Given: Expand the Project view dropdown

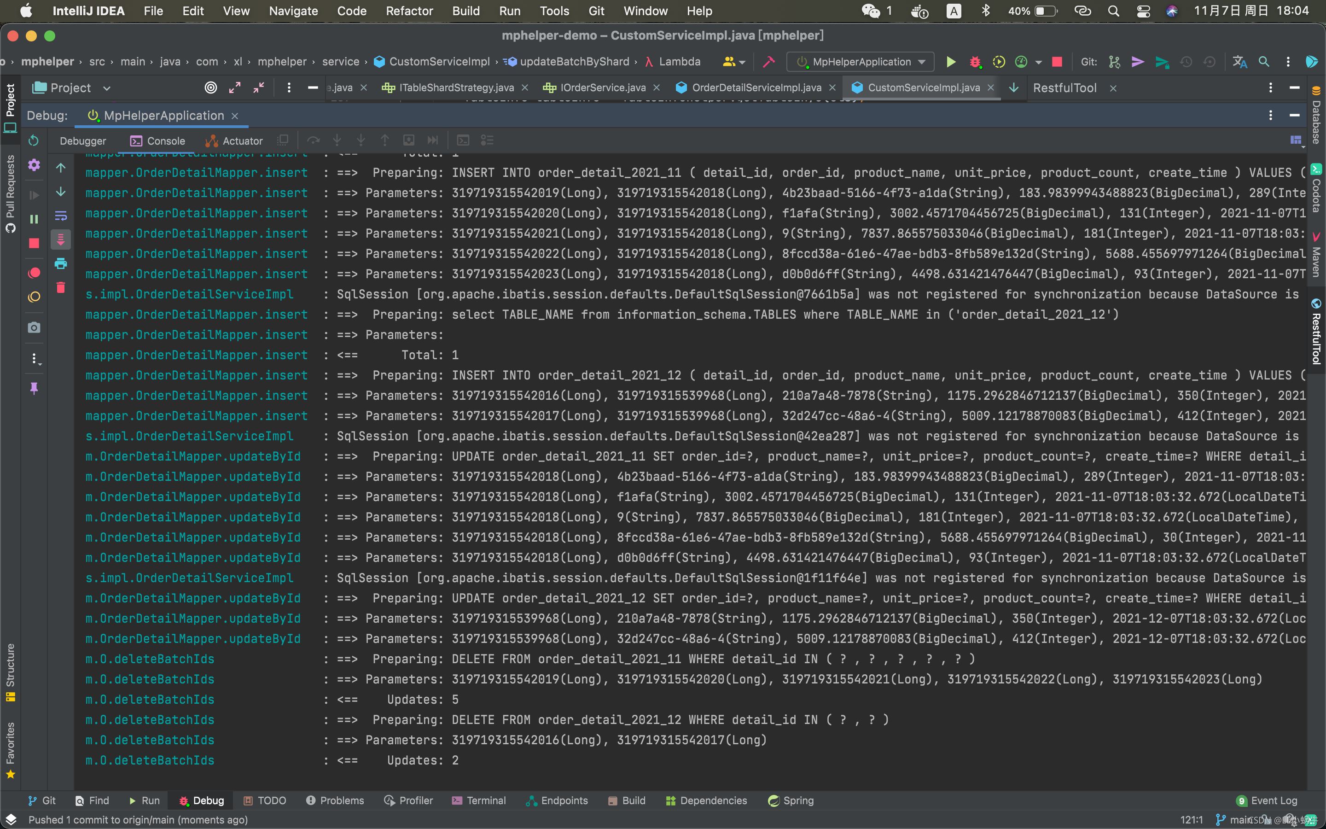Looking at the screenshot, I should tap(107, 88).
